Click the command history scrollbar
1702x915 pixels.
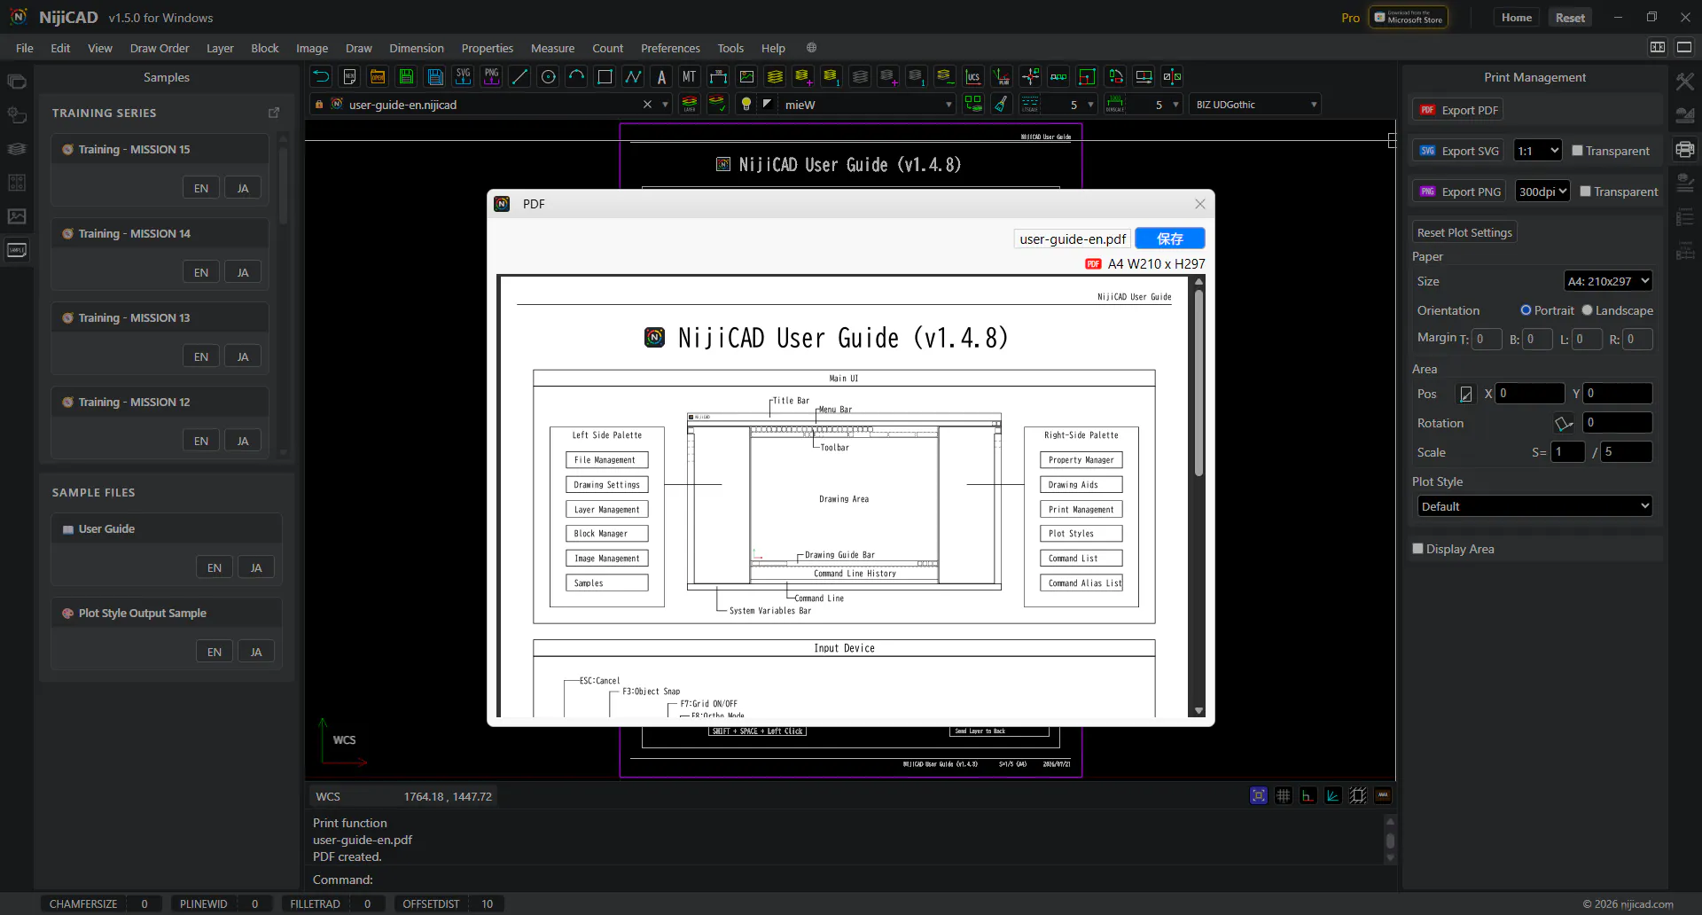click(x=1390, y=840)
